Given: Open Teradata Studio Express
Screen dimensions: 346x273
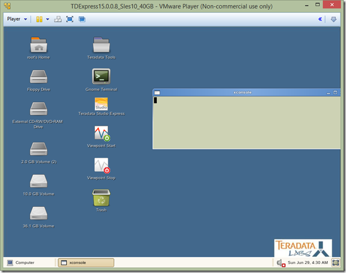Looking at the screenshot, I should 101,104.
